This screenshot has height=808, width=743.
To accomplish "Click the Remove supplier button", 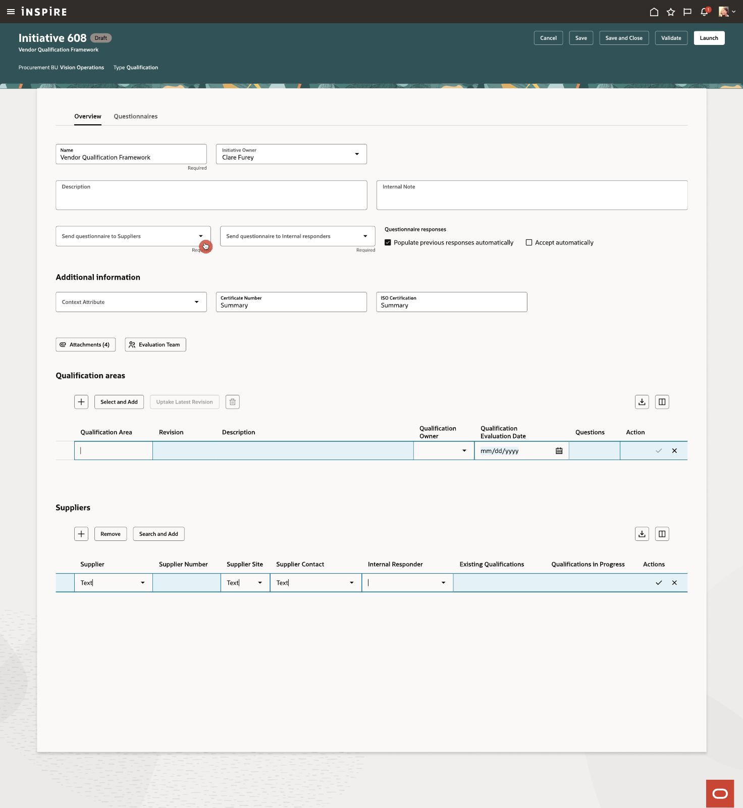I will tap(111, 534).
